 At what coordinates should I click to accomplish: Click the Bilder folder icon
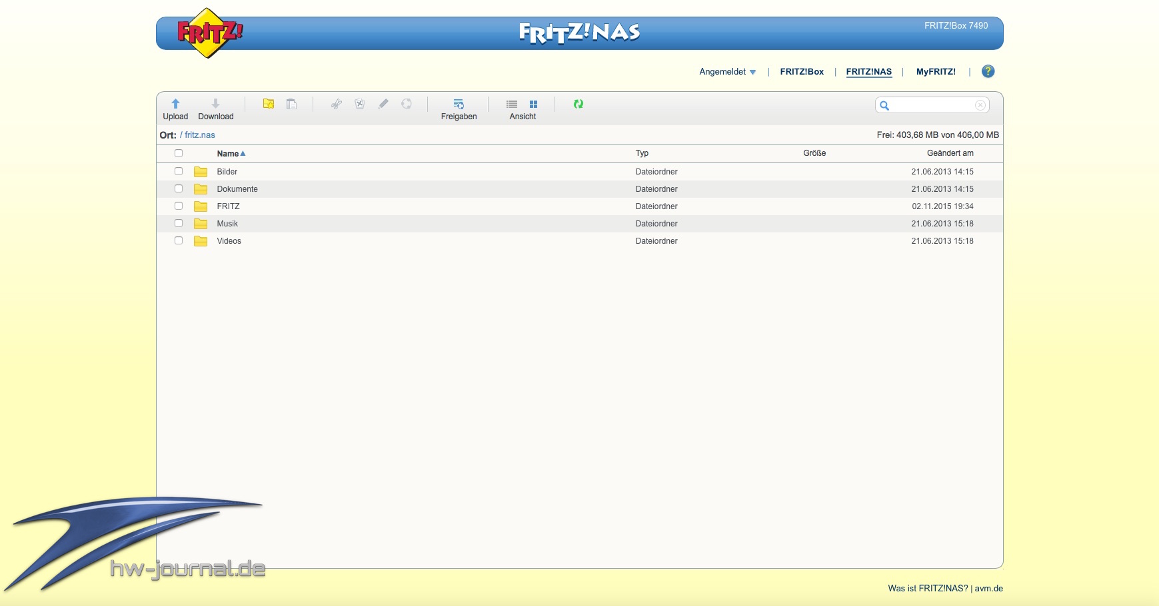point(201,172)
